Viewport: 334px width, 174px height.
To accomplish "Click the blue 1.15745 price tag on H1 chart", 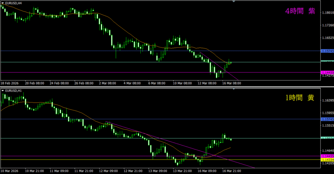I will [x=327, y=119].
